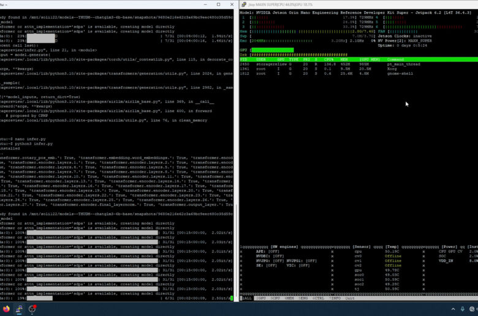Open the 5ENG page in jtop
This screenshot has height=316, width=478.
coord(303,298)
